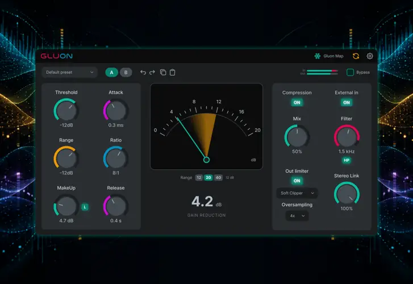Switch to preset slot A
Screen dimensions: 413x284
[112, 73]
